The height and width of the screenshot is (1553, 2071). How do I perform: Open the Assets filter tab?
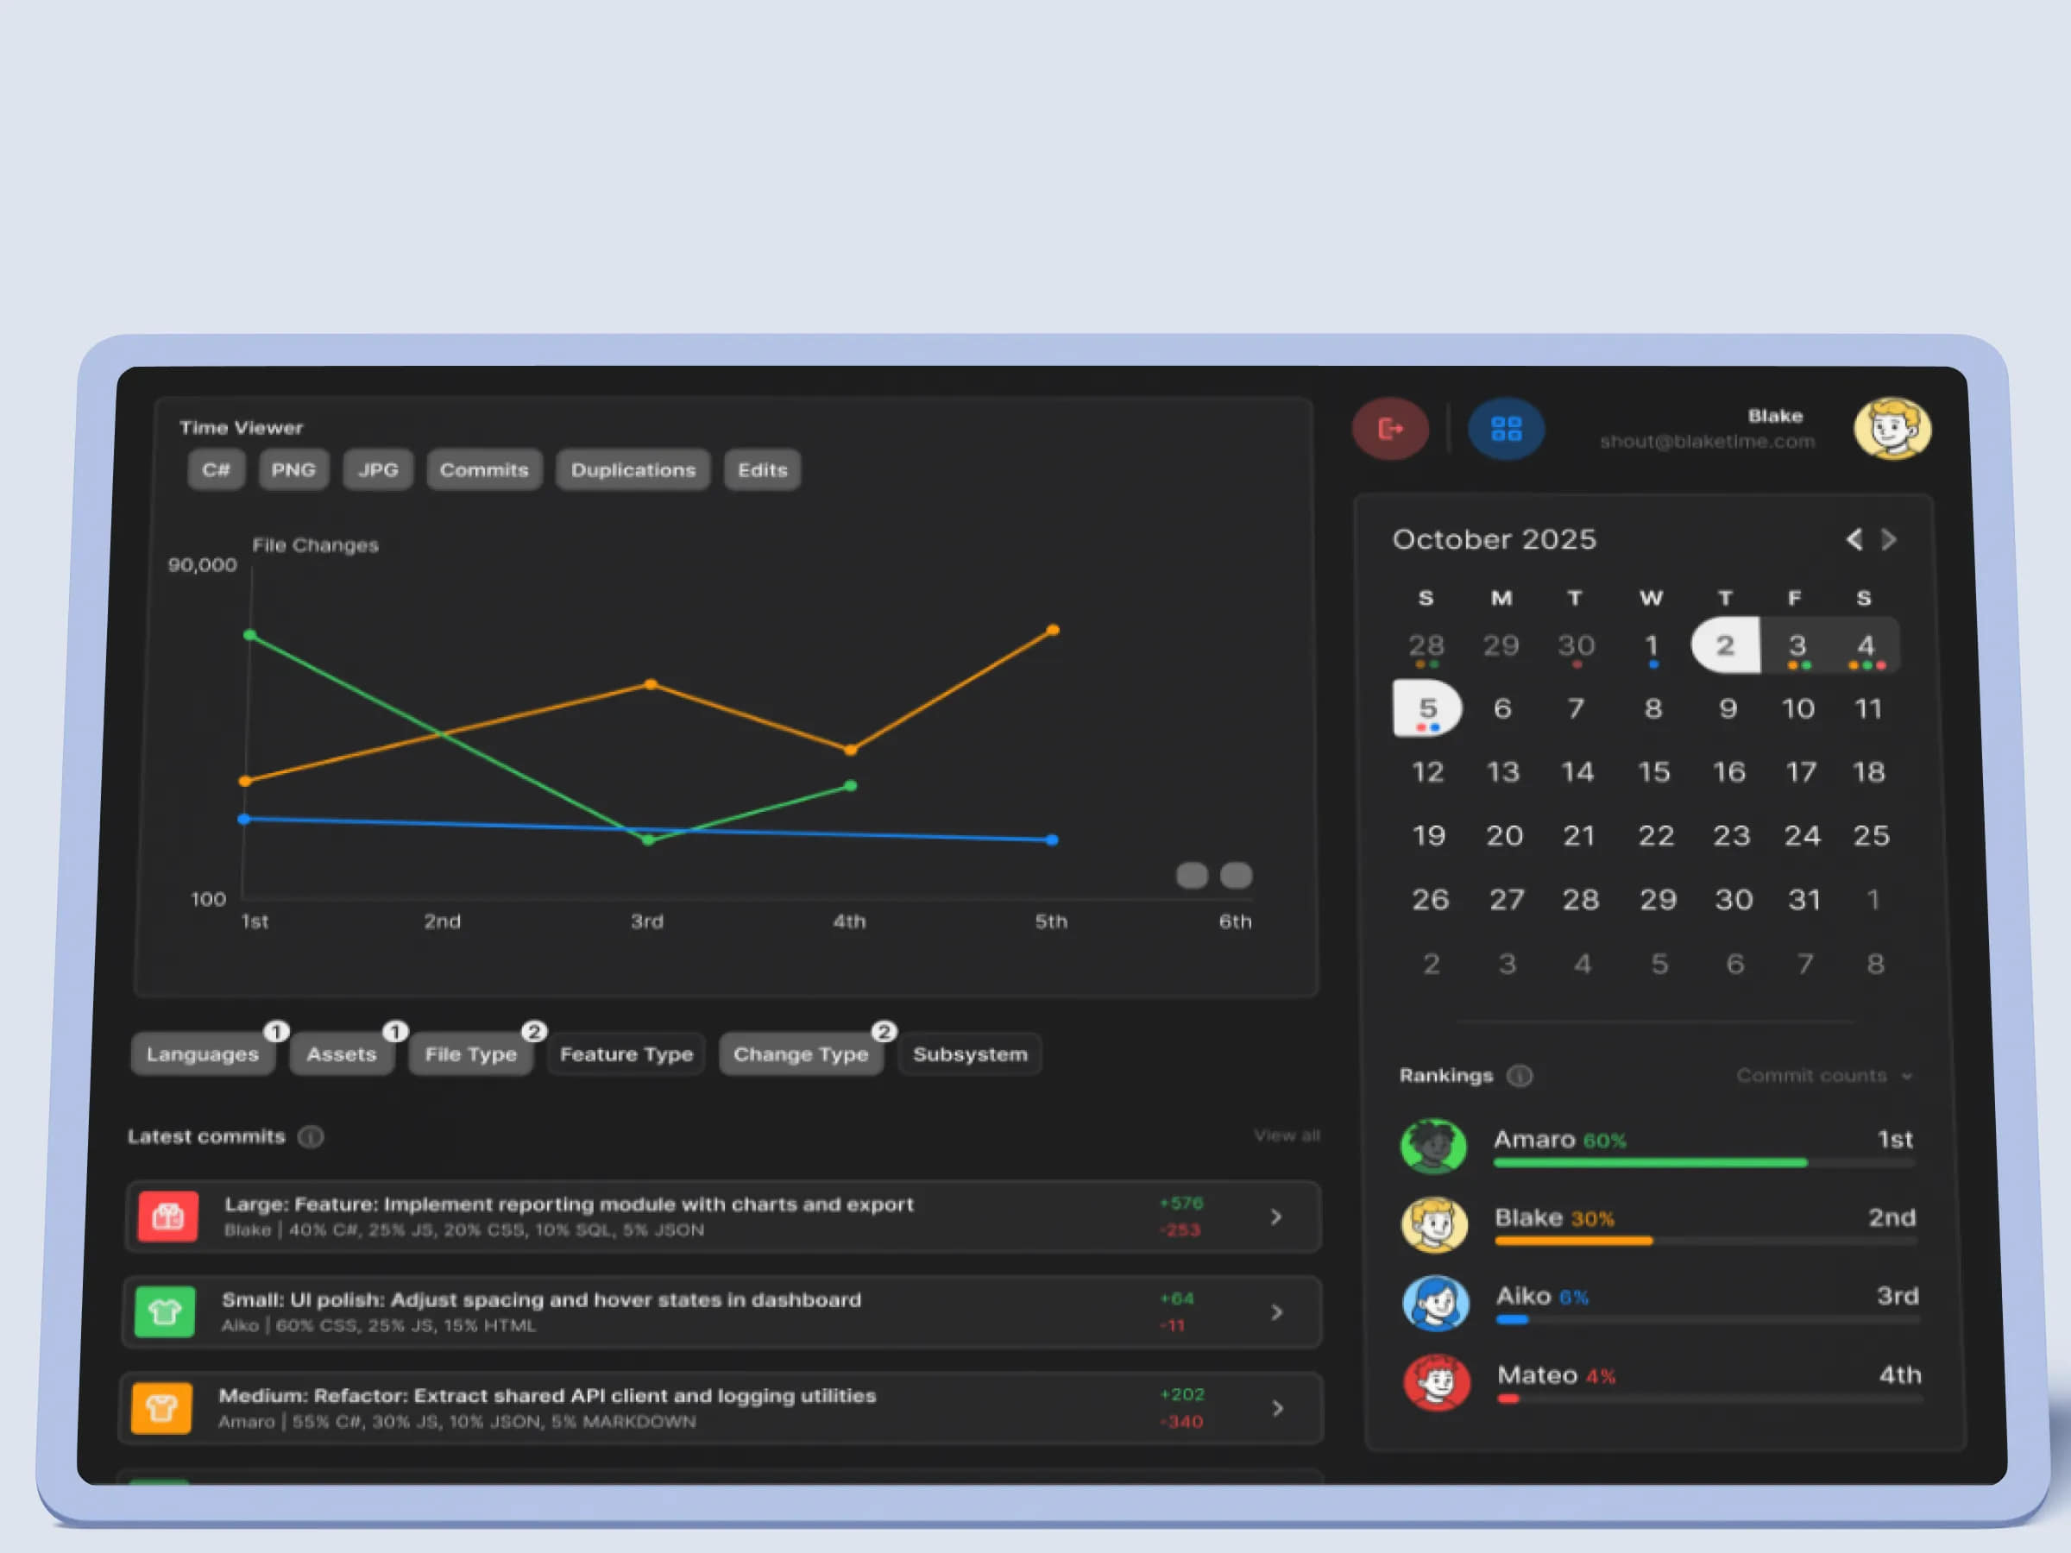[x=342, y=1054]
